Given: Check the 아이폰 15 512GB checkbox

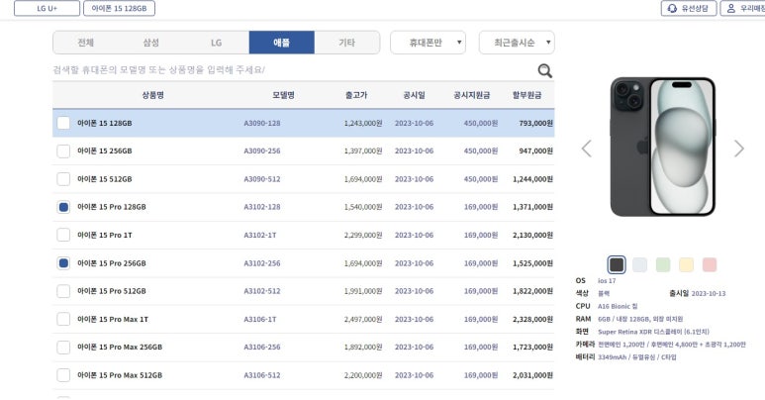Looking at the screenshot, I should (63, 179).
